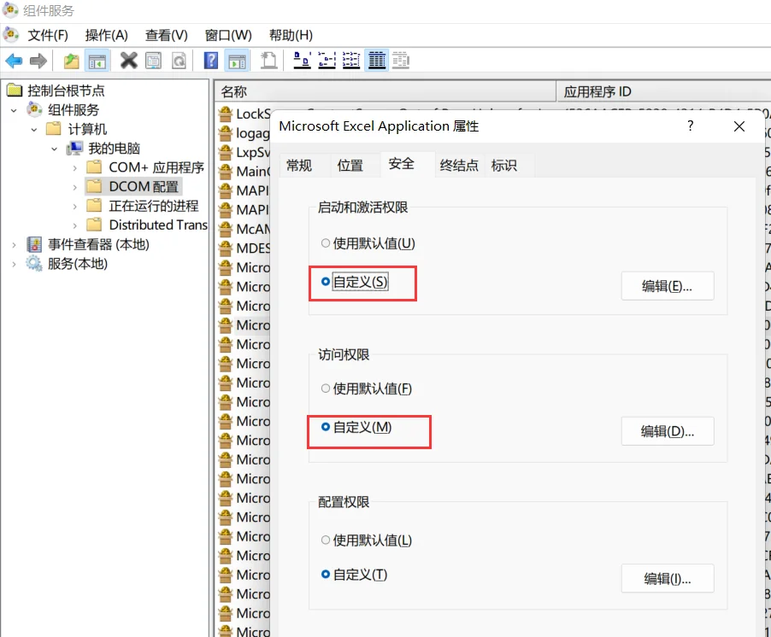The image size is (771, 637).
Task: Switch to List view in toolbar
Action: (x=351, y=61)
